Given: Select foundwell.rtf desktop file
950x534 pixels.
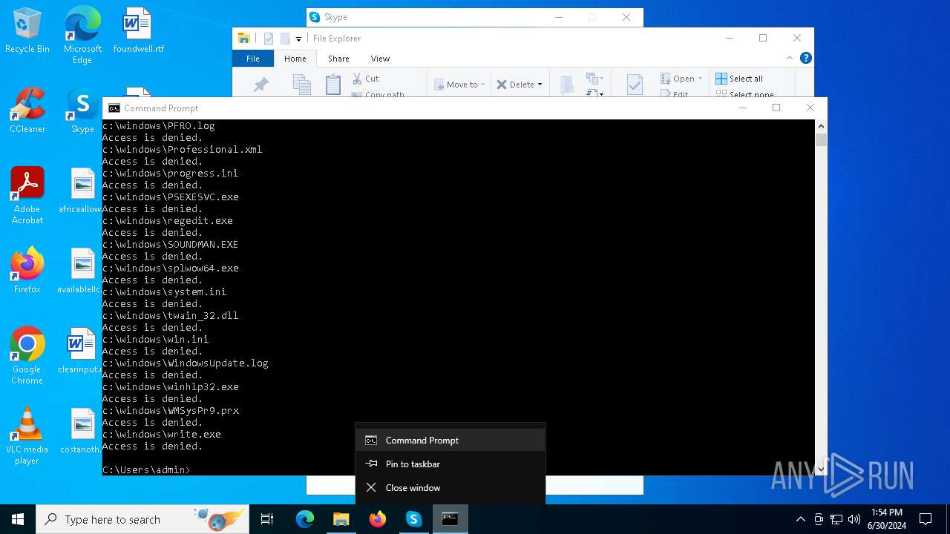Looking at the screenshot, I should pyautogui.click(x=138, y=31).
